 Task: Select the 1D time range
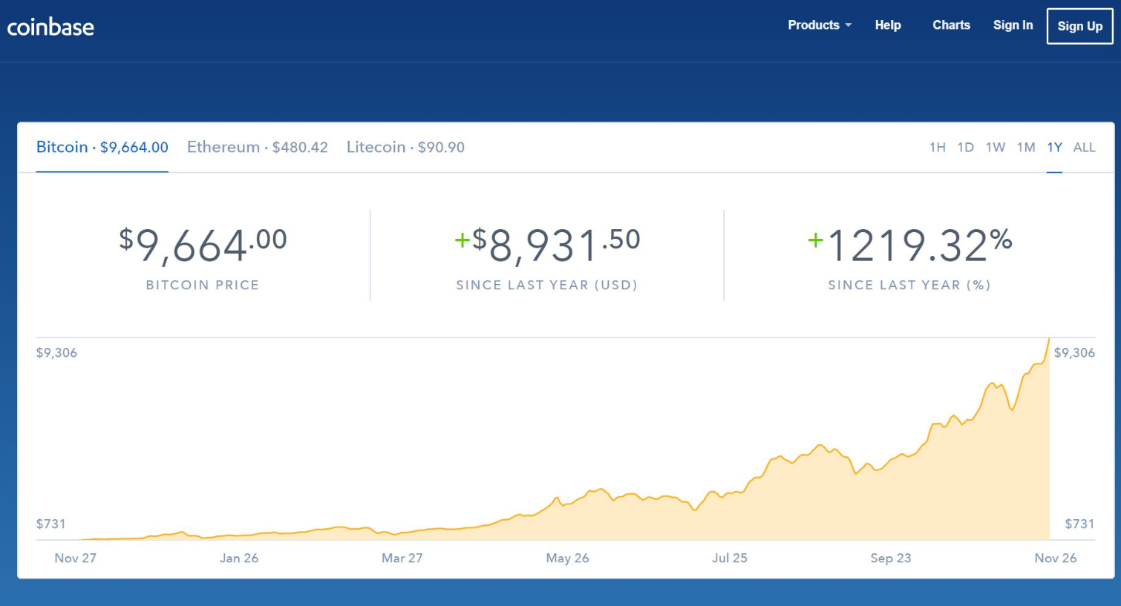click(965, 147)
